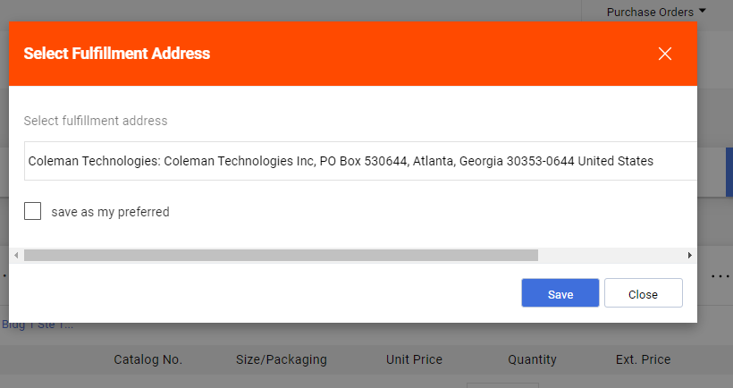Viewport: 733px width, 388px height.
Task: Click the 'save as my preferred' label
Action: [110, 212]
